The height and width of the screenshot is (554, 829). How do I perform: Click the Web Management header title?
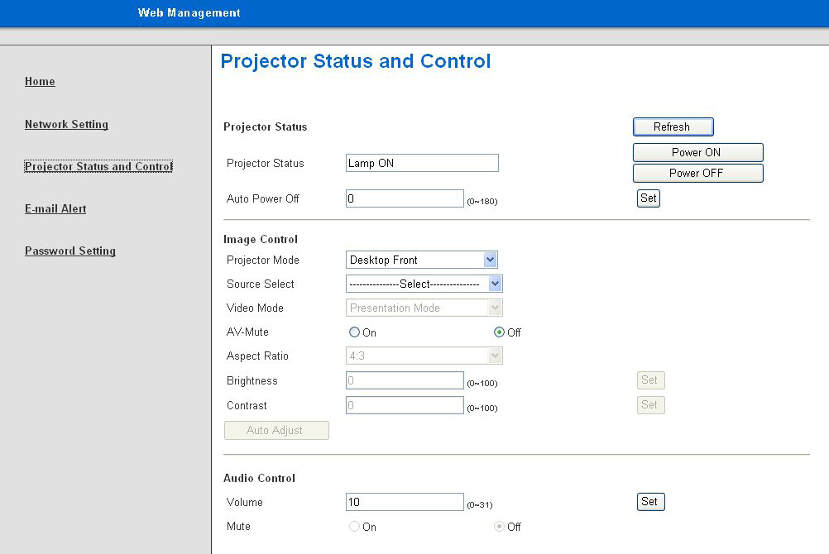[x=189, y=12]
